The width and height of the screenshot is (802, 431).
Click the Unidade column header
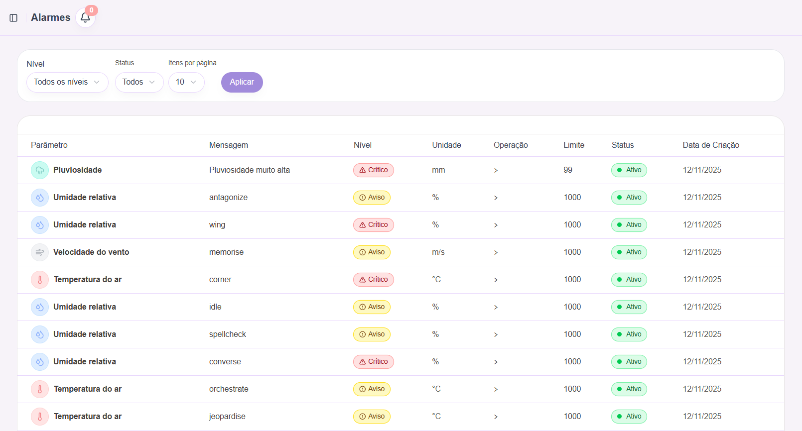click(447, 145)
